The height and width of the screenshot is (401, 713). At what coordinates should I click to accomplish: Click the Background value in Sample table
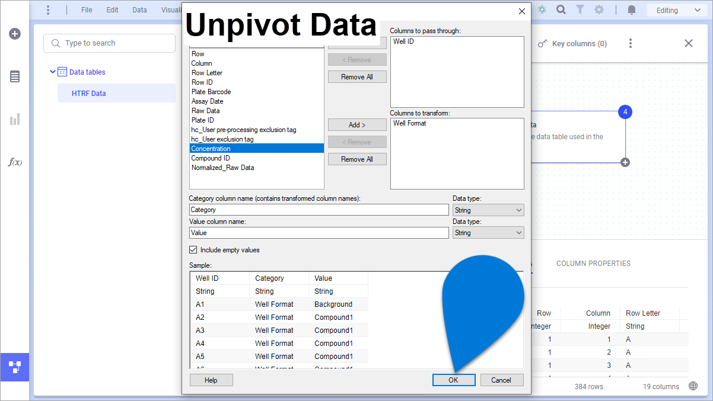(333, 304)
